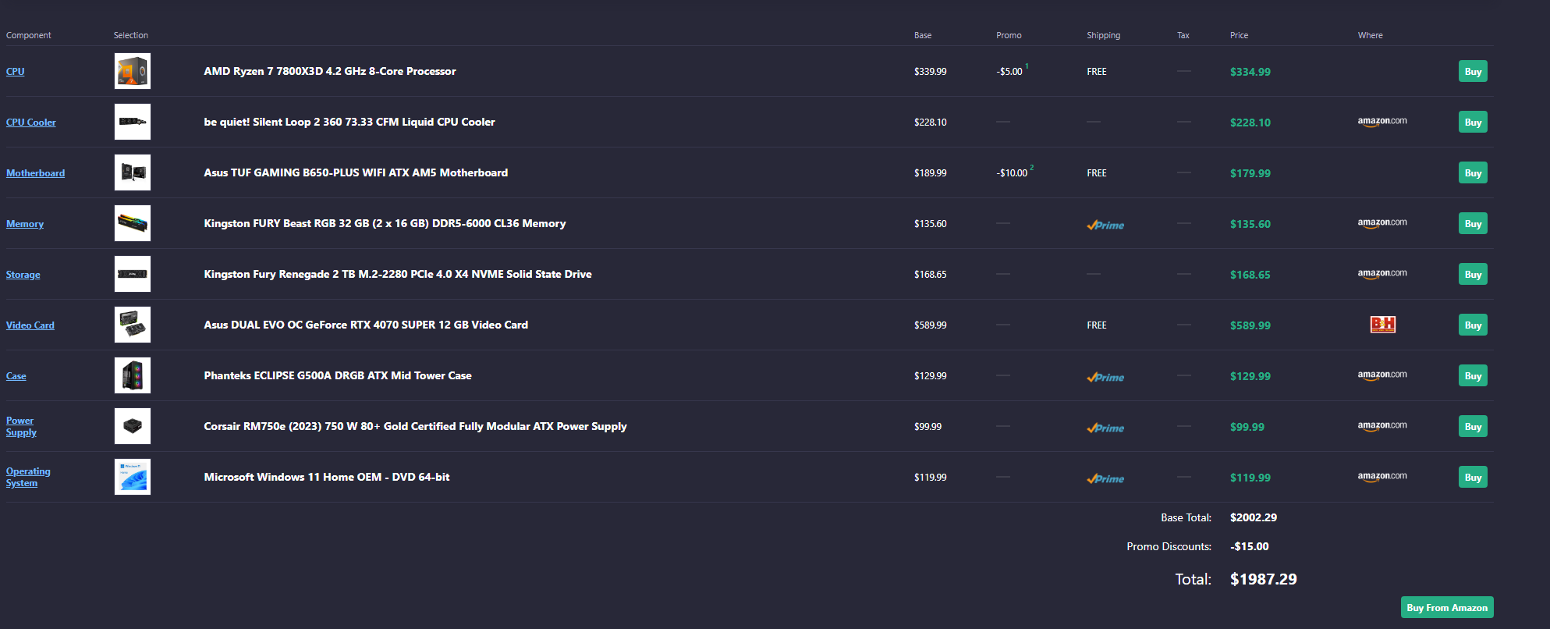1550x629 pixels.
Task: Open the Motherboard component link
Action: click(36, 172)
